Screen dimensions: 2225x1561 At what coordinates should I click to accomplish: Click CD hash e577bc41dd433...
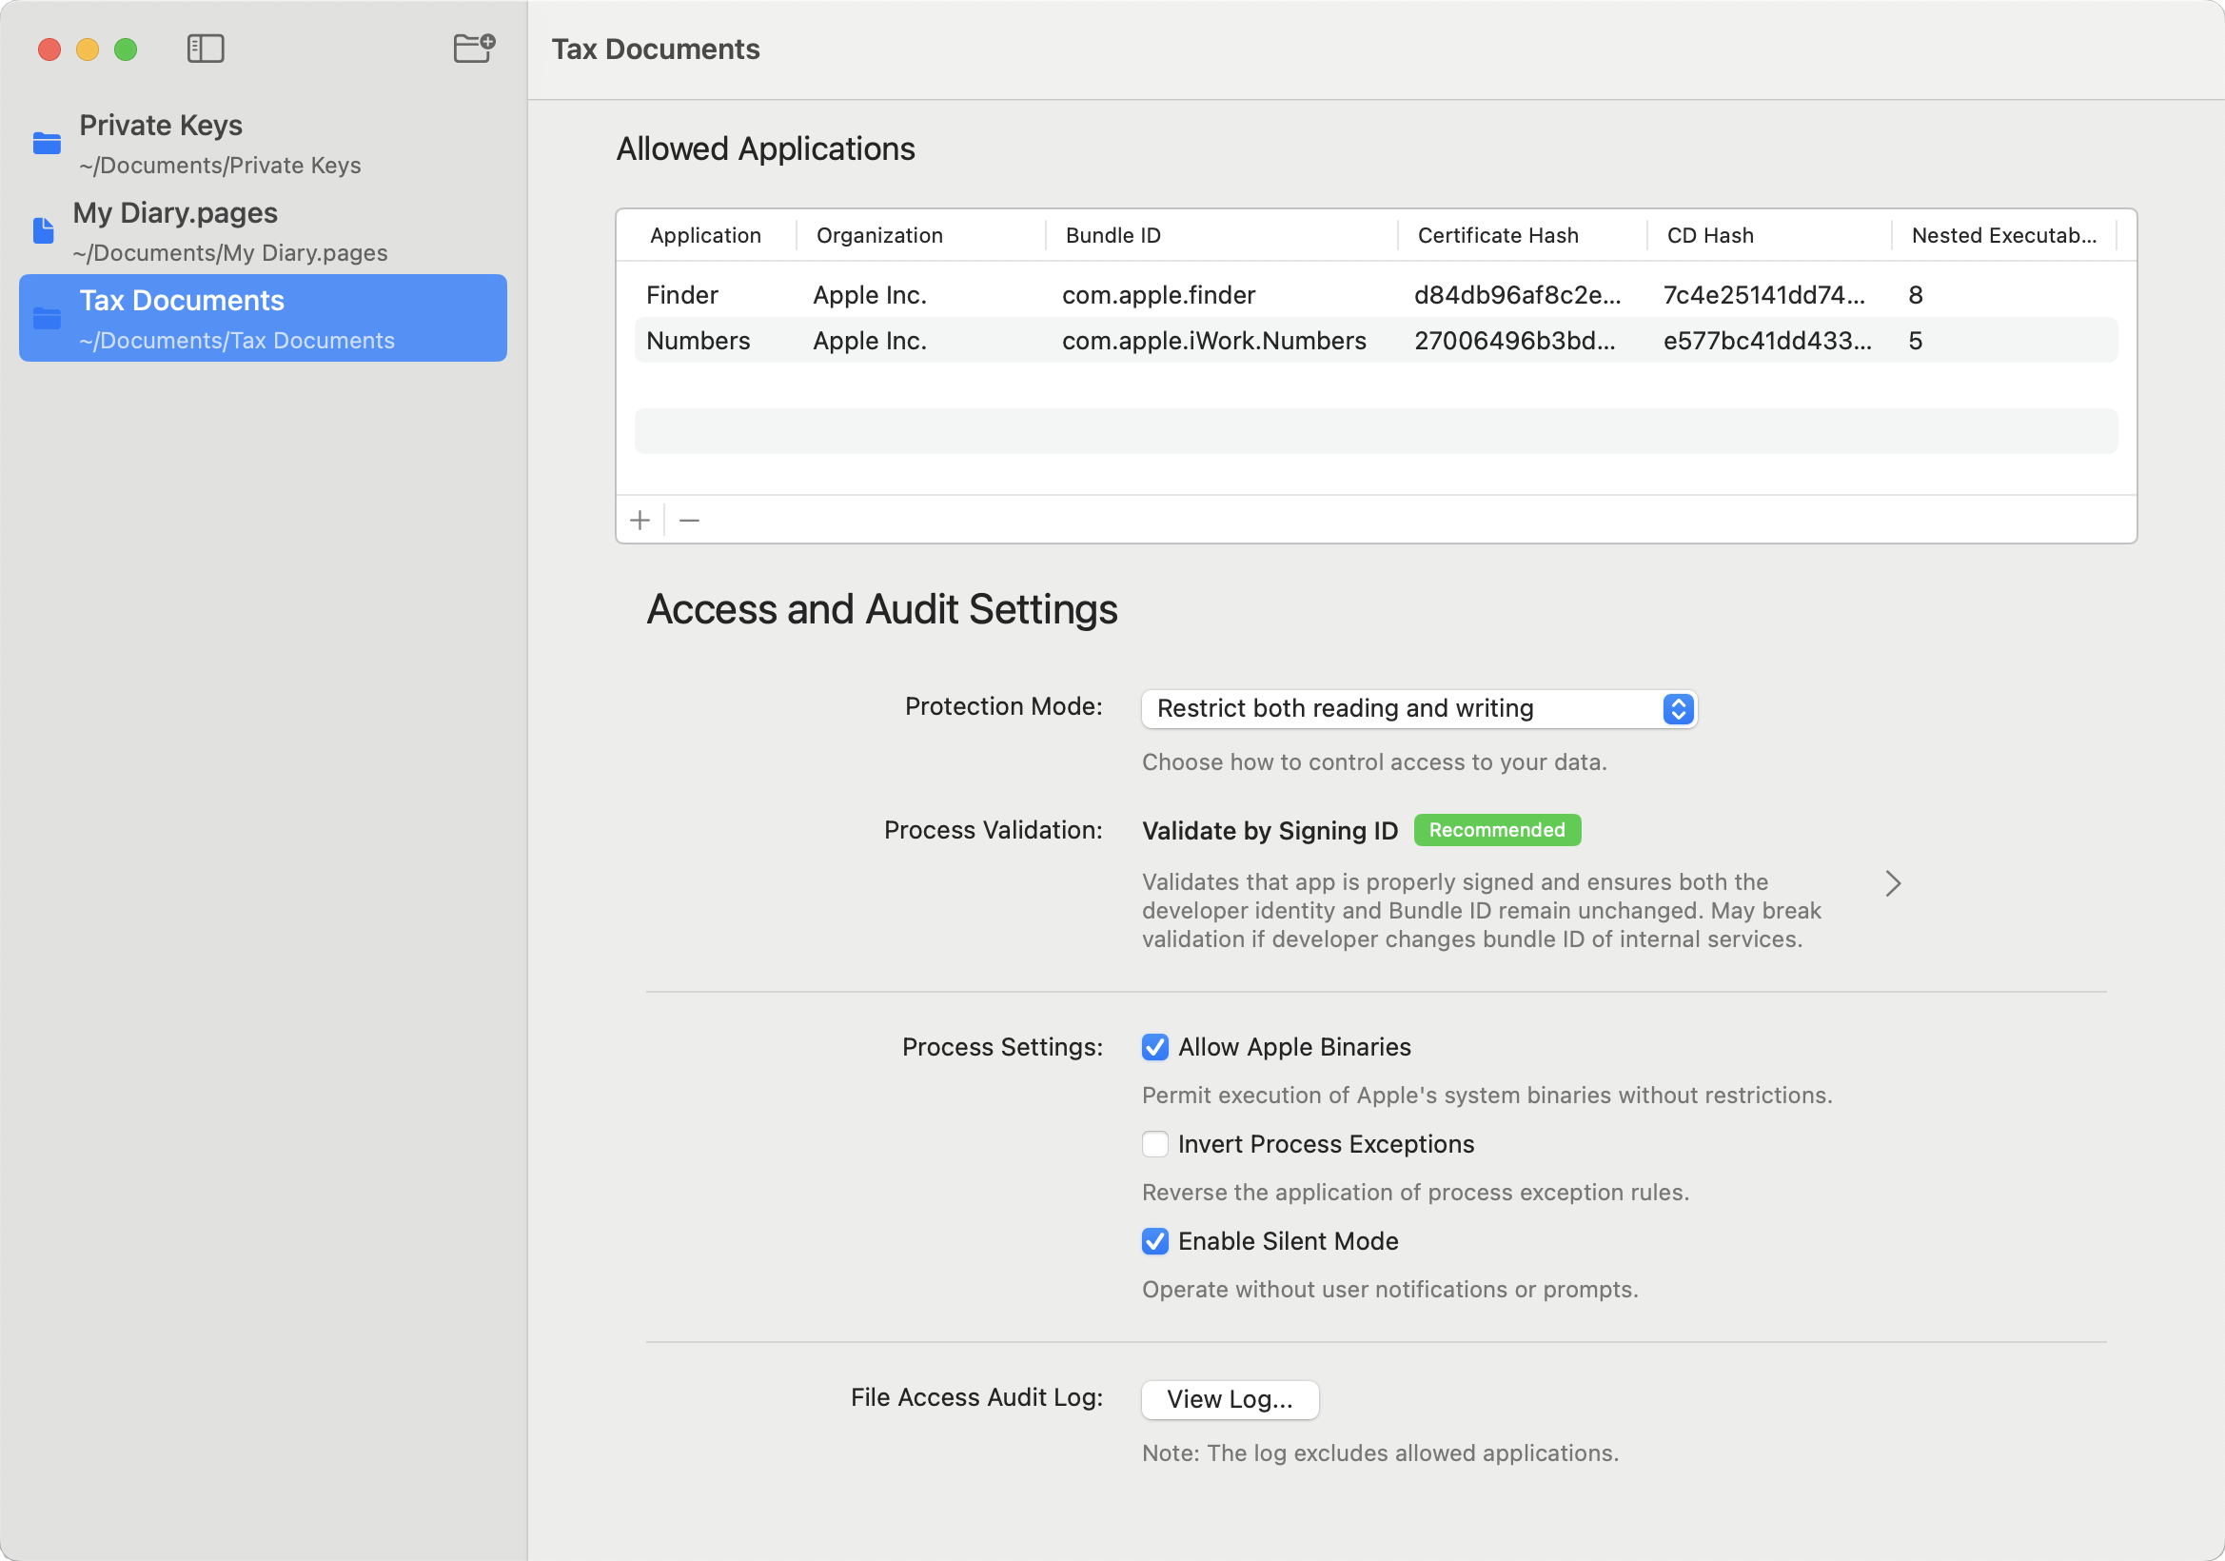1766,340
